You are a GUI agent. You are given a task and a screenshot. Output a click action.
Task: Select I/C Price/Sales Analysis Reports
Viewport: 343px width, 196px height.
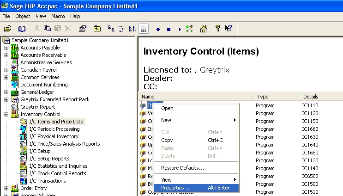click(65, 144)
